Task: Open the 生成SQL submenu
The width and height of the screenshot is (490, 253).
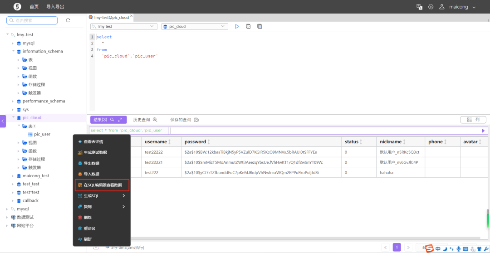Action: click(x=102, y=196)
